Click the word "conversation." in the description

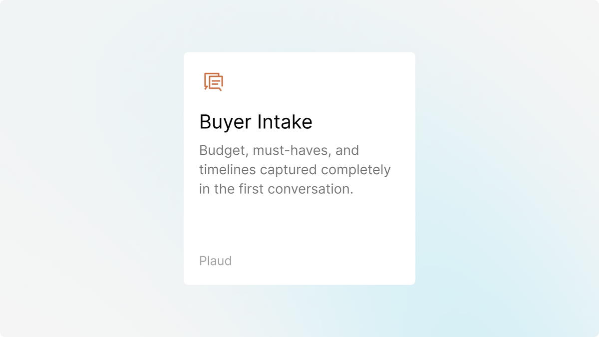pos(310,189)
